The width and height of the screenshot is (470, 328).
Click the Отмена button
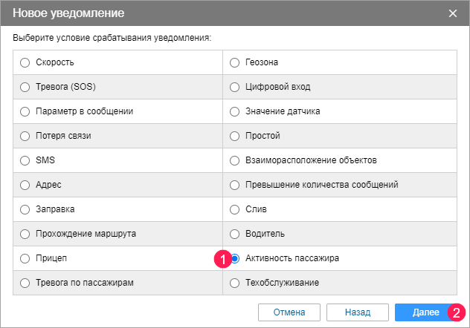pos(289,312)
